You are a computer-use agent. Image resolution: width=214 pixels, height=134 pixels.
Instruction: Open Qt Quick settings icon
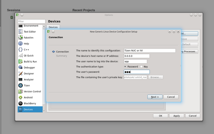[x=20, y=56]
